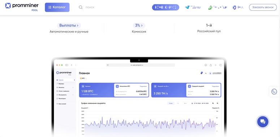This screenshot has height=137, width=280.
Task: Click the dark blue tag icon near Ru
Action: tap(202, 73)
